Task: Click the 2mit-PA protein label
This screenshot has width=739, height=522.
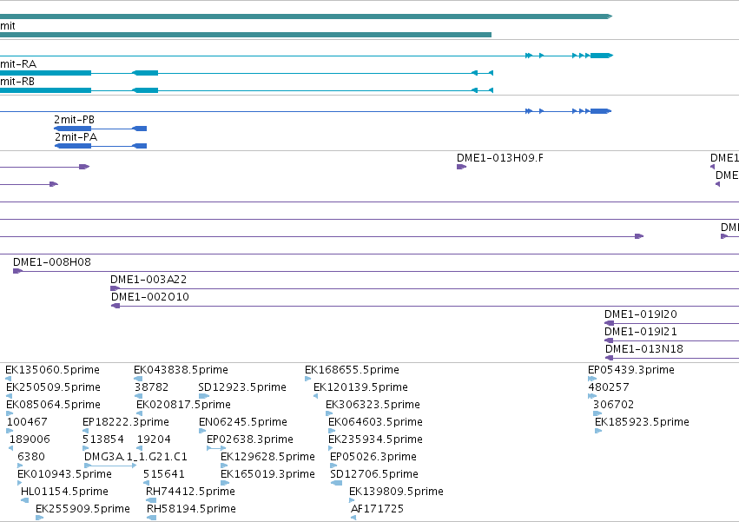Action: click(x=76, y=137)
